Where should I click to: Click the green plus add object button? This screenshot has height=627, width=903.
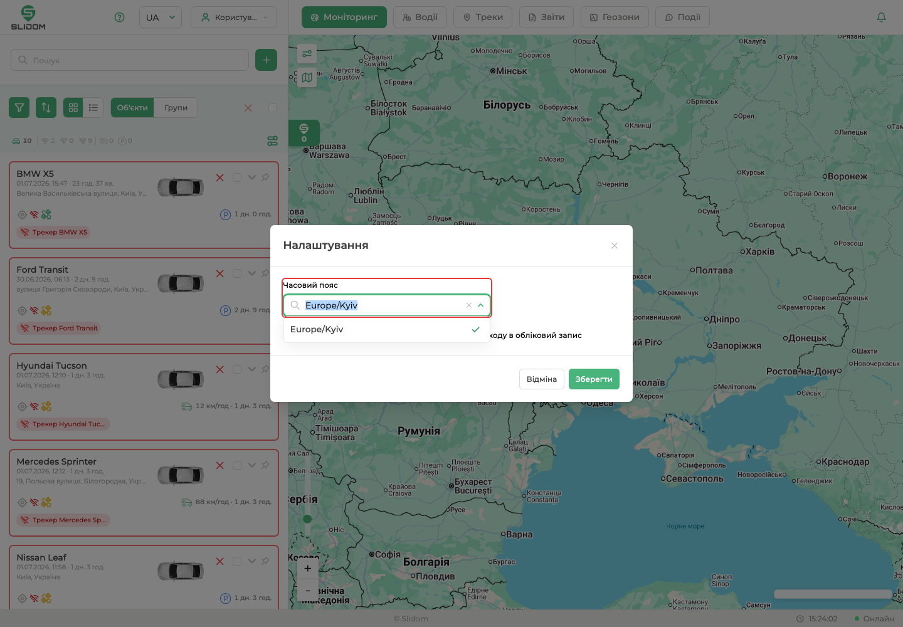(267, 60)
